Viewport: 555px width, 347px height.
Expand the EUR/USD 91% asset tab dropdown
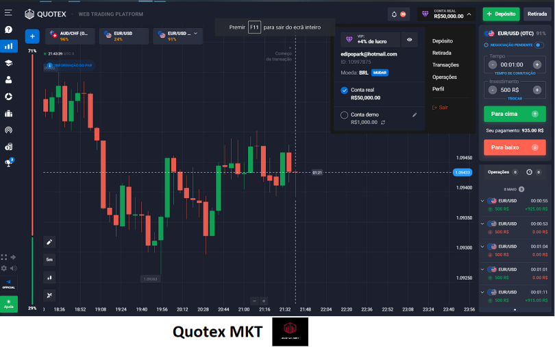[x=195, y=33]
